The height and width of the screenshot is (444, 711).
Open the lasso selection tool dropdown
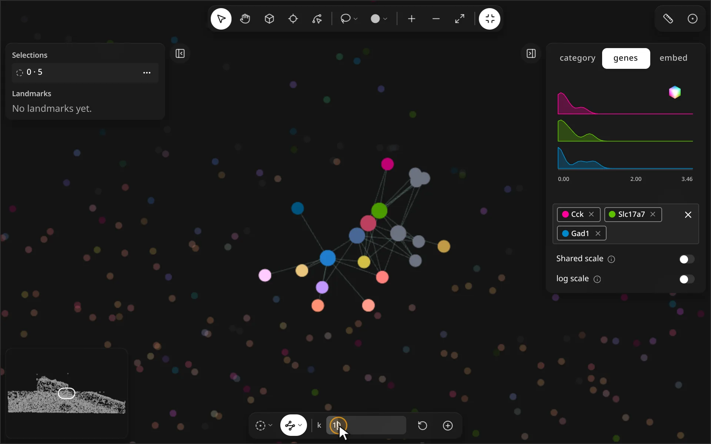tap(349, 19)
